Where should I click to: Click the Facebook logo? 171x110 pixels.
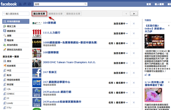(9, 4)
